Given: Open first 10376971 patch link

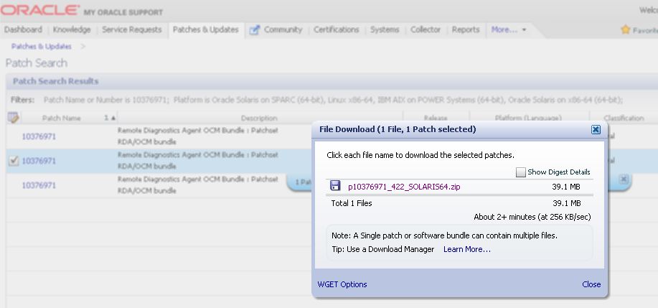Looking at the screenshot, I should point(39,136).
